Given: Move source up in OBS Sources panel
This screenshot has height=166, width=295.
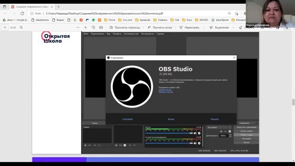Looking at the screenshot, I should click(x=130, y=145).
